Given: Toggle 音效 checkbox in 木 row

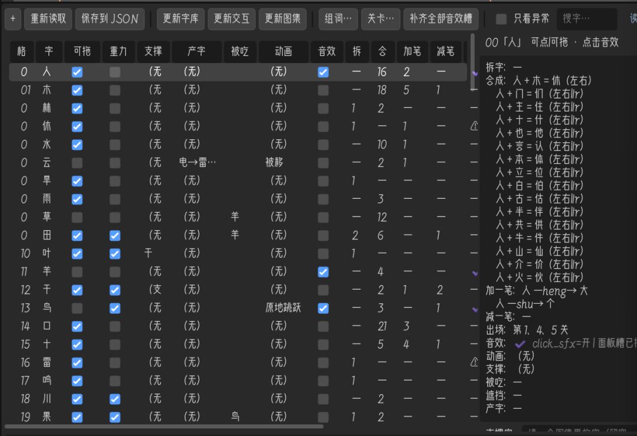Looking at the screenshot, I should click(x=323, y=90).
